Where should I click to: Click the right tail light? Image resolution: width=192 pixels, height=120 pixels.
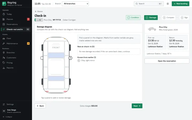tap(65, 91)
